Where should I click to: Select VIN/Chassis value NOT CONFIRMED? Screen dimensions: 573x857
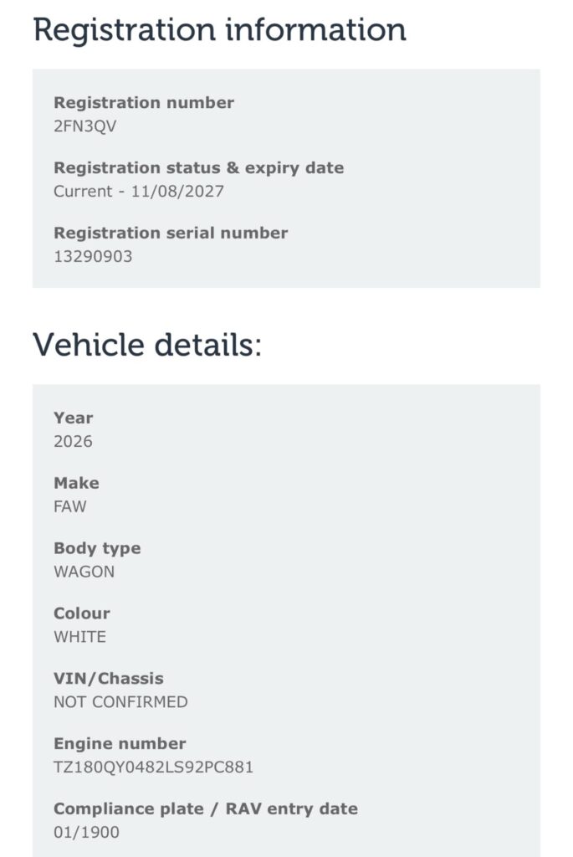120,702
